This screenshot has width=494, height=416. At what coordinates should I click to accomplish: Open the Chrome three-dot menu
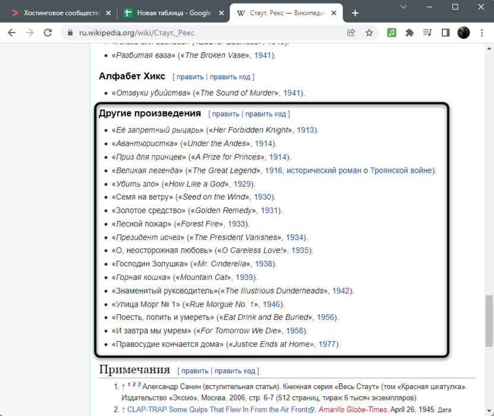[x=482, y=33]
